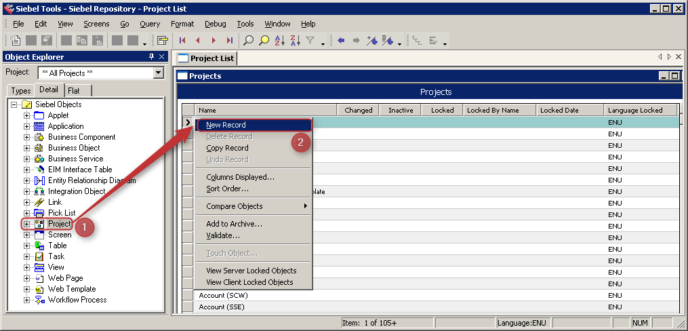
Task: Choose New Record in context menu
Action: coord(254,125)
